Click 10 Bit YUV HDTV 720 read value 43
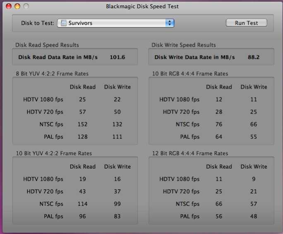The height and width of the screenshot is (234, 283). point(82,191)
